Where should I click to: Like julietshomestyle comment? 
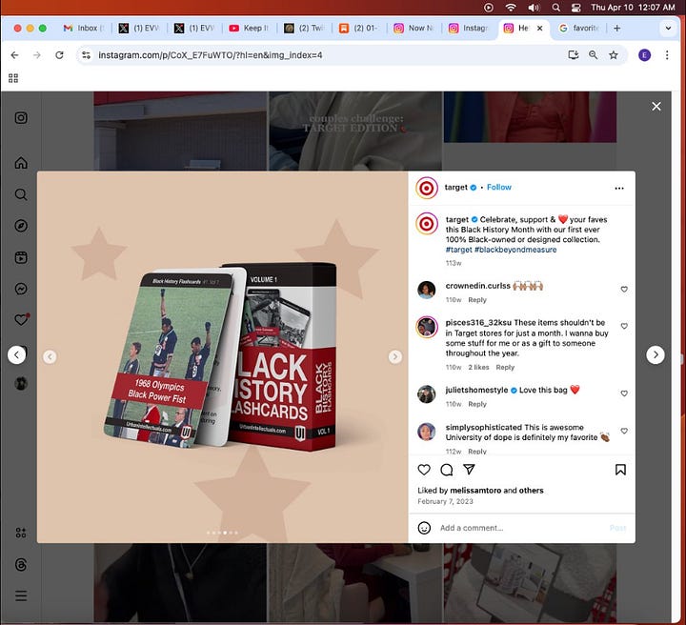pyautogui.click(x=624, y=393)
